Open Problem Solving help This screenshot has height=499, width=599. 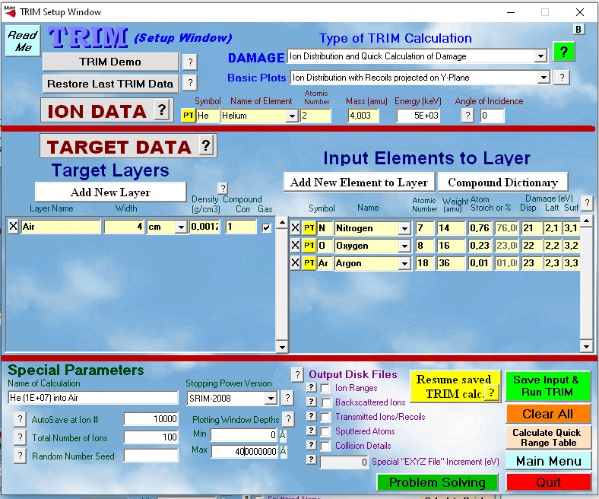coord(437,482)
